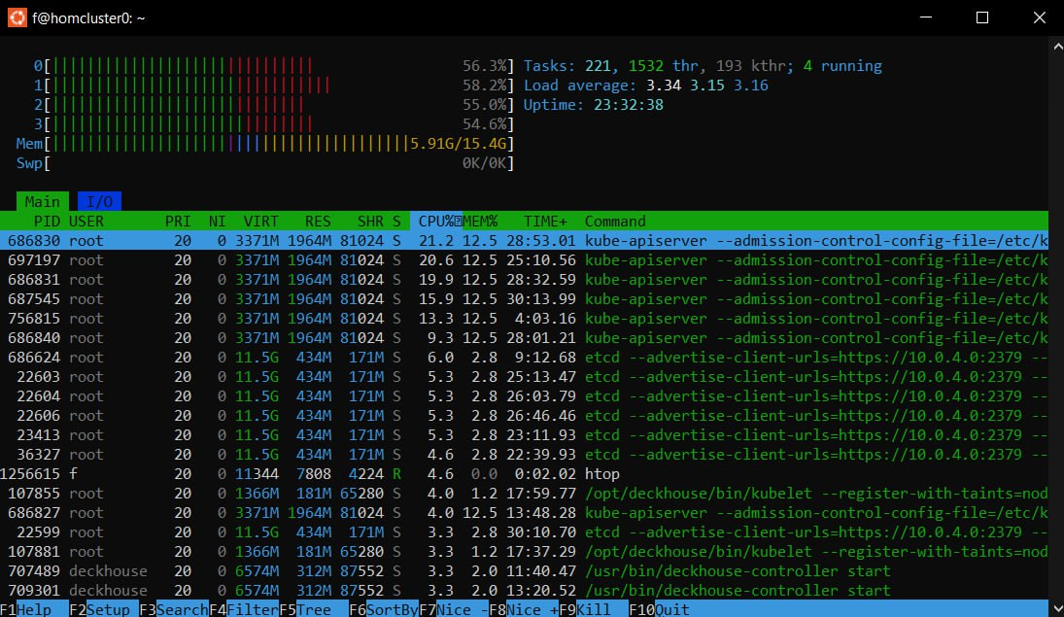
Task: Click the scrollbar up arrow
Action: click(x=1057, y=47)
